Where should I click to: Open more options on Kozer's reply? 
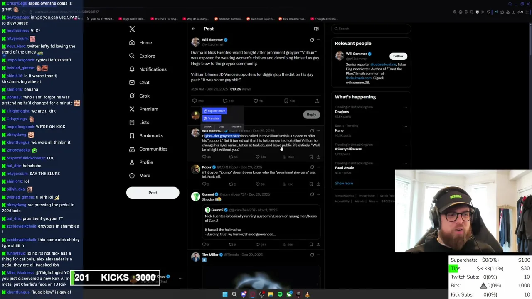318,167
